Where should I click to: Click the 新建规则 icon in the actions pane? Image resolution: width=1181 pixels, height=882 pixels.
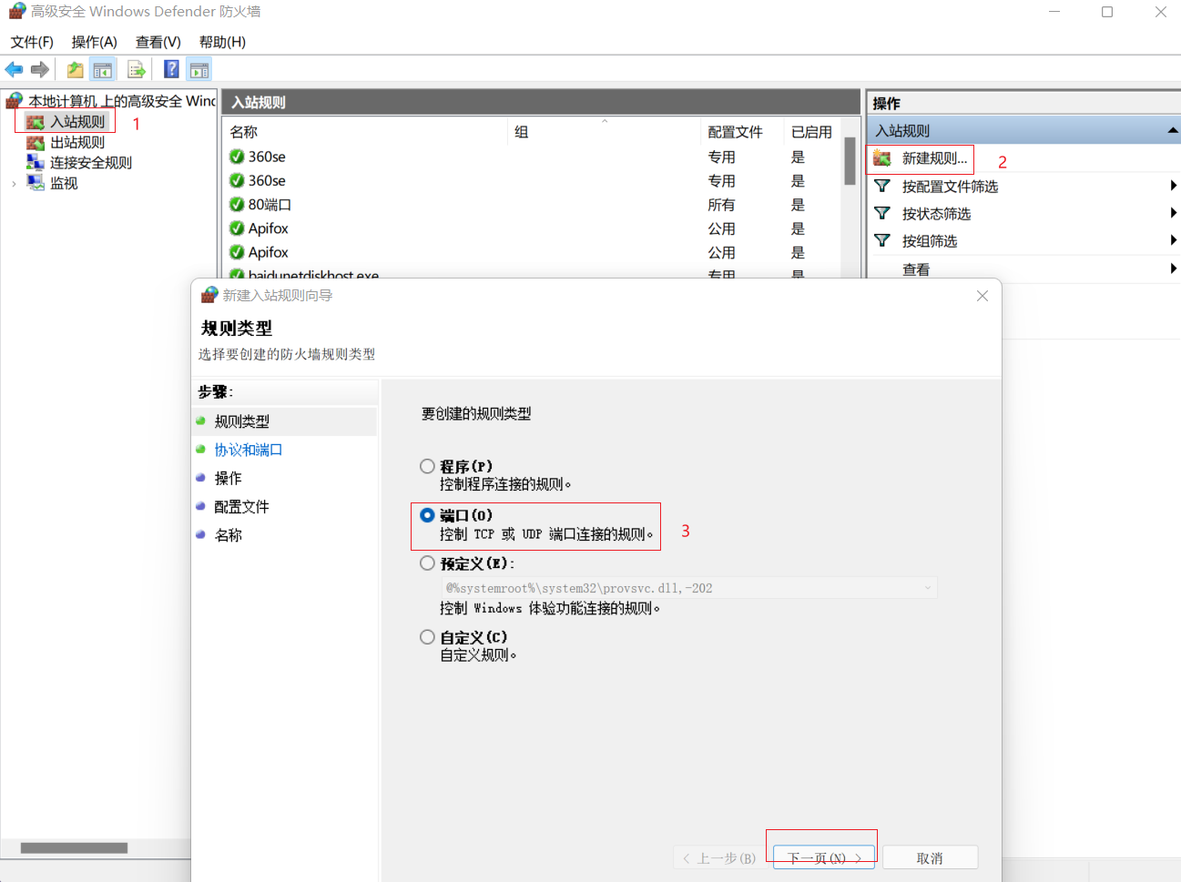pos(882,158)
